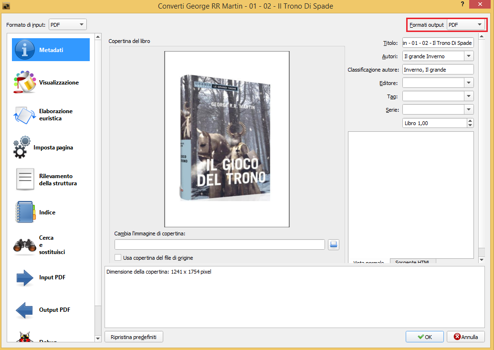Enable Usa copertina del file di origine

118,258
